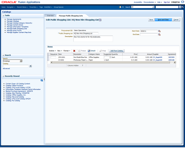This screenshot has width=185, height=148.
Task: Click the notifications bell icon
Action: (x=120, y=7)
